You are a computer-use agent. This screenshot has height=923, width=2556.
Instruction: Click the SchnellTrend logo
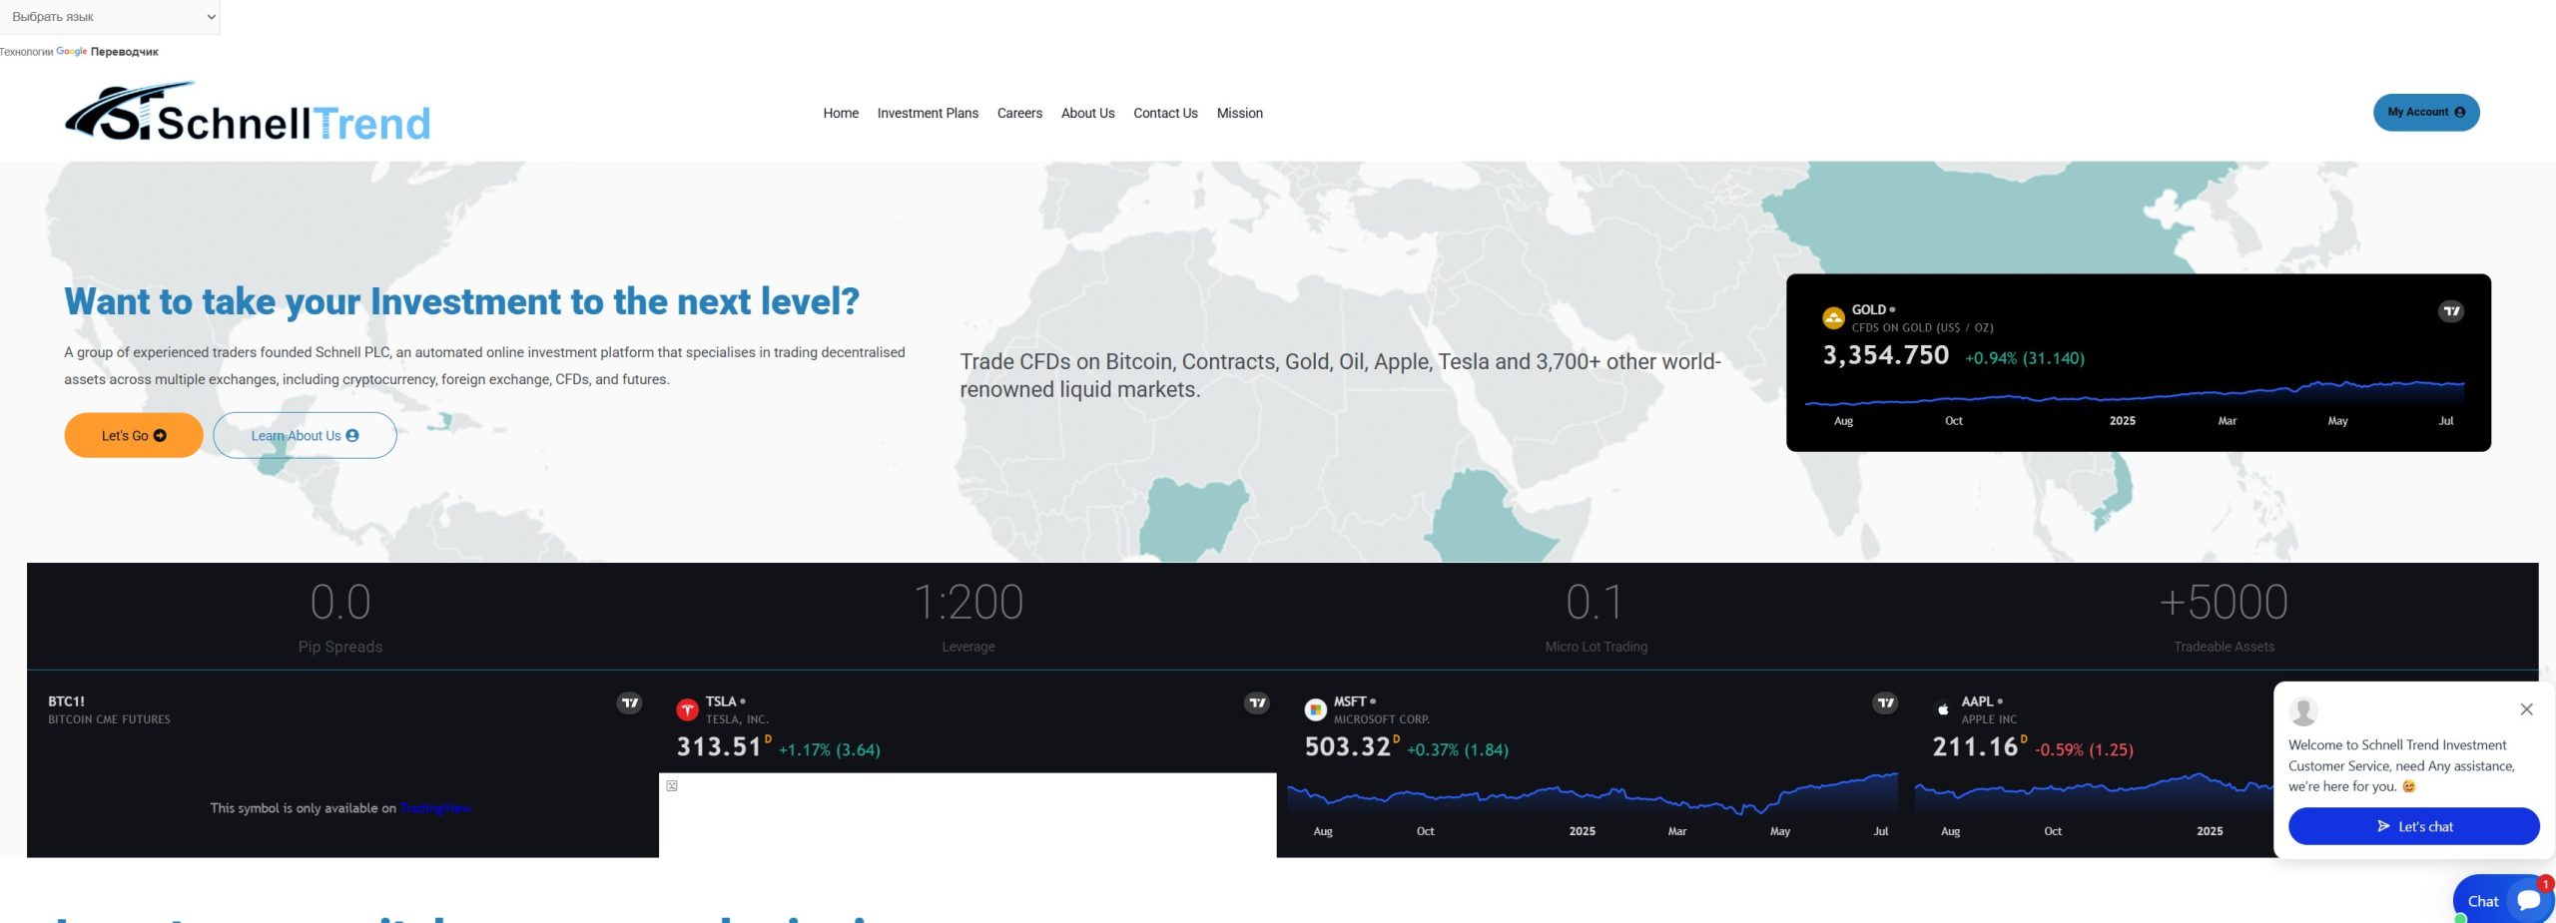tap(248, 113)
